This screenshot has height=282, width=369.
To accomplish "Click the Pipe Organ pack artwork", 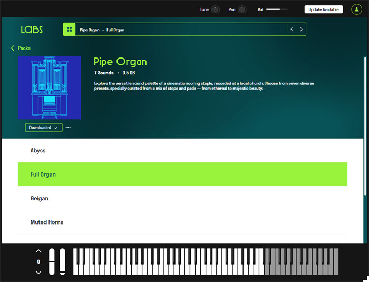I will 50,87.
